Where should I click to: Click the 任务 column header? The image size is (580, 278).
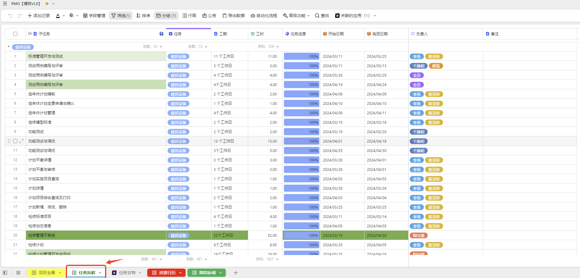189,34
